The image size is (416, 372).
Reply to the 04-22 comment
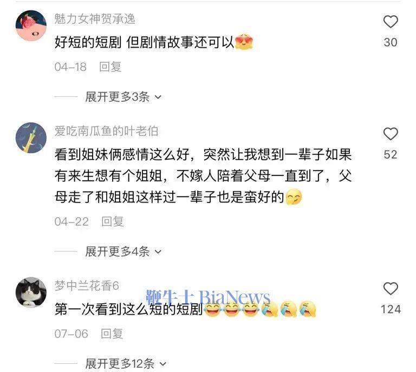click(113, 221)
